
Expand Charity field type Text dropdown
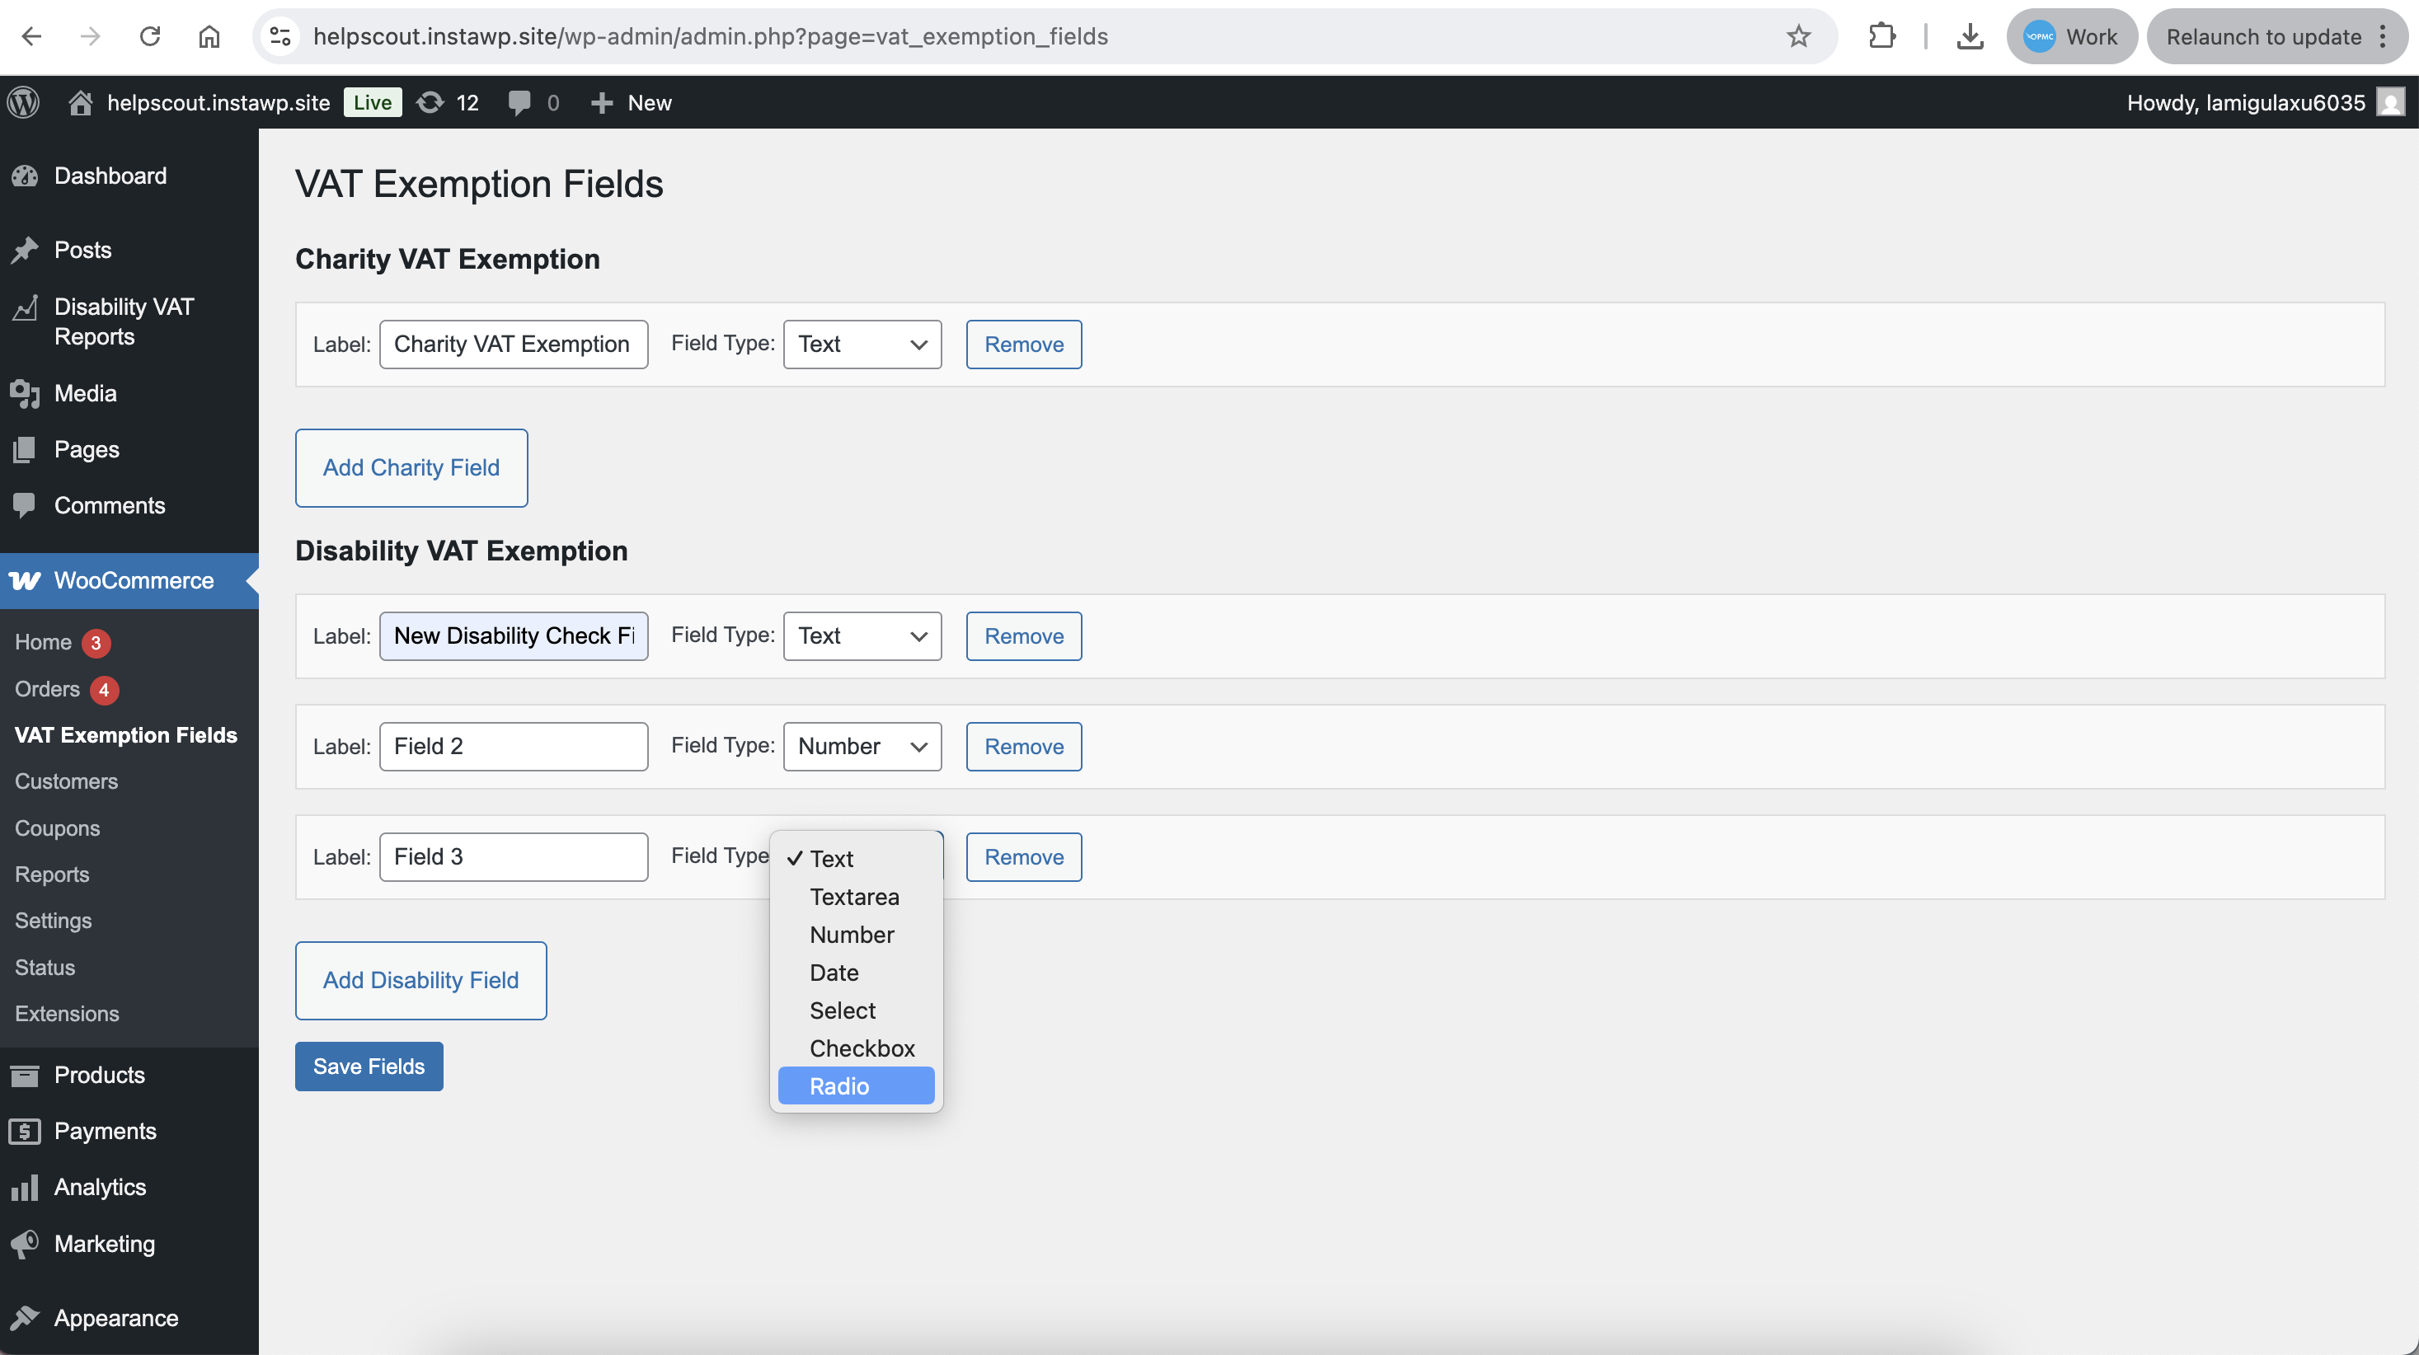tap(861, 344)
